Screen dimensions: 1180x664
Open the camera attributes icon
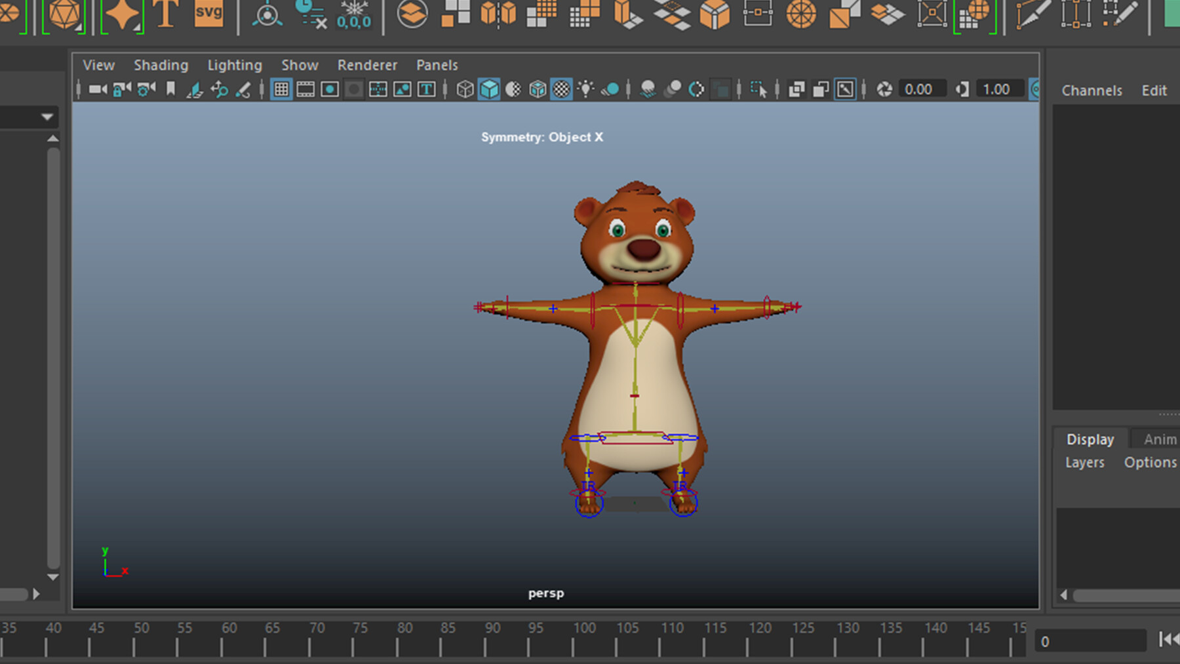point(144,89)
